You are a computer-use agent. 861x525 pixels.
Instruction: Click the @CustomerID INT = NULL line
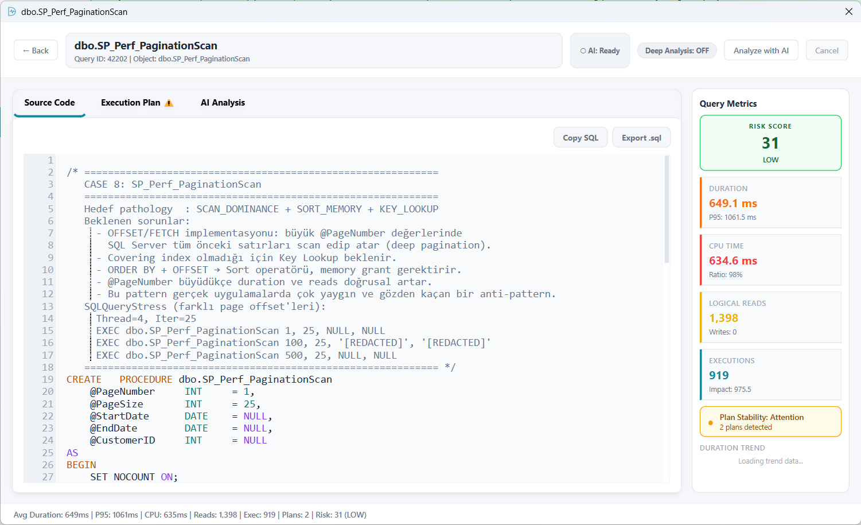(178, 440)
